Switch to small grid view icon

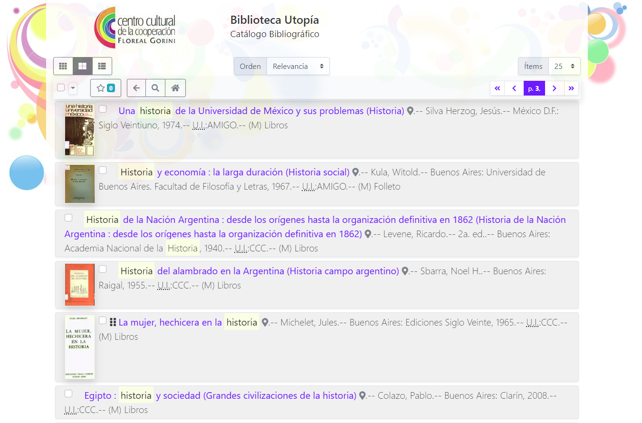tap(63, 66)
